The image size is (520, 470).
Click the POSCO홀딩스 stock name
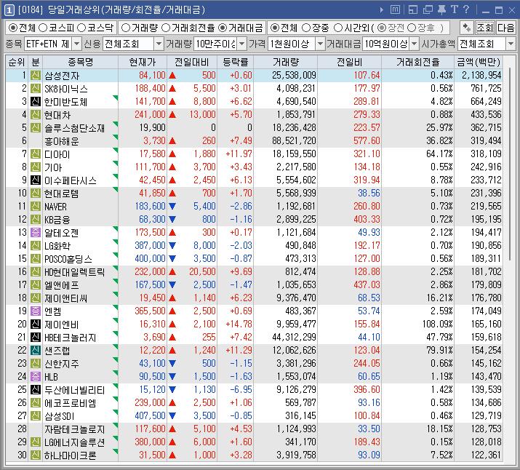tap(68, 259)
